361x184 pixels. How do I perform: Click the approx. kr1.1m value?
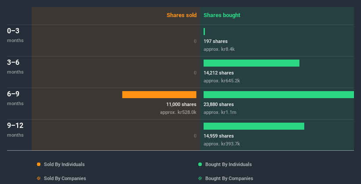[220, 113]
